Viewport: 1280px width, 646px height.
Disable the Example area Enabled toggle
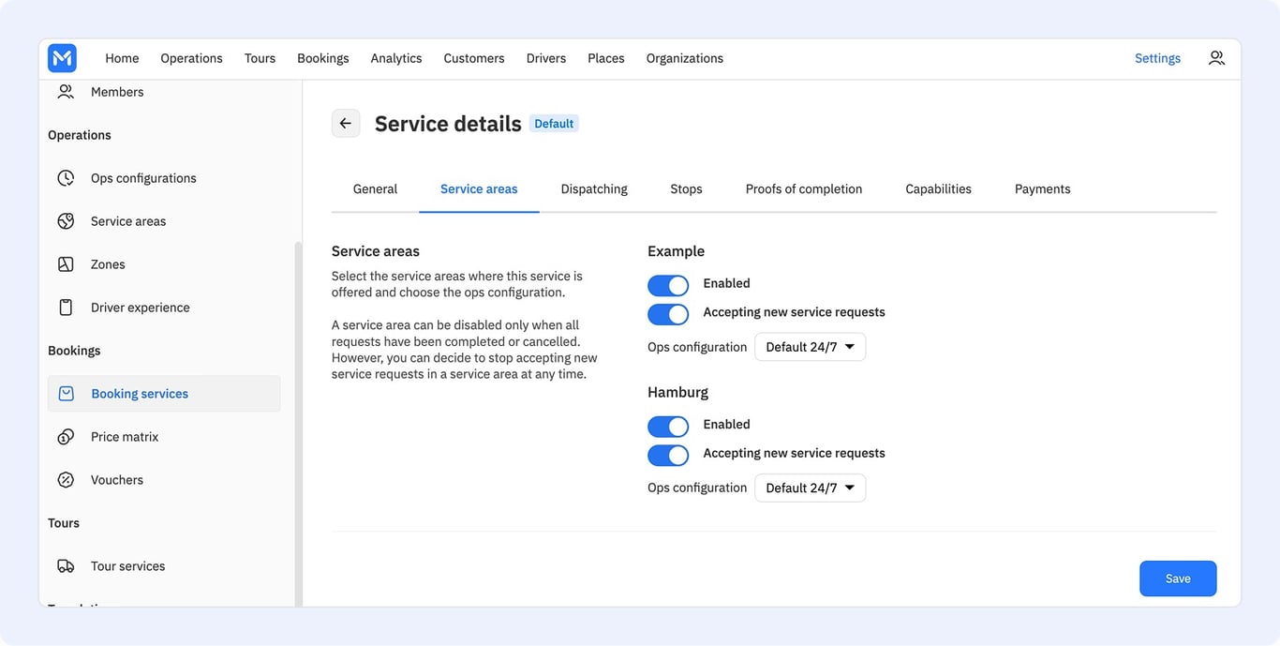coord(668,285)
